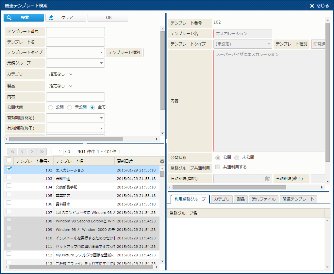Open the 業務グループ dropdown list
This screenshot has height=274, width=334.
[101, 63]
